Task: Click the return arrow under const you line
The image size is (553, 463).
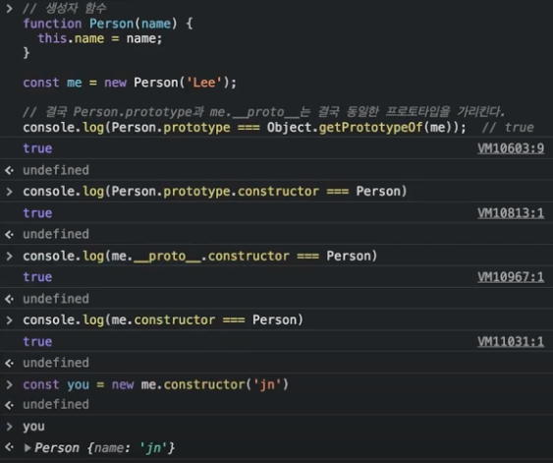Action: [10, 405]
